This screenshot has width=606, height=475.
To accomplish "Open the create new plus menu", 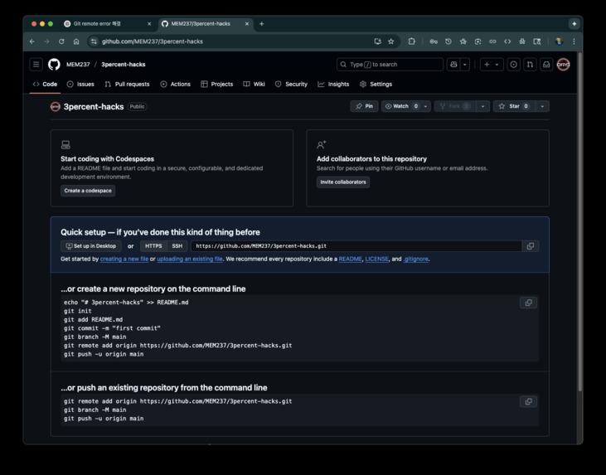I will pyautogui.click(x=492, y=65).
